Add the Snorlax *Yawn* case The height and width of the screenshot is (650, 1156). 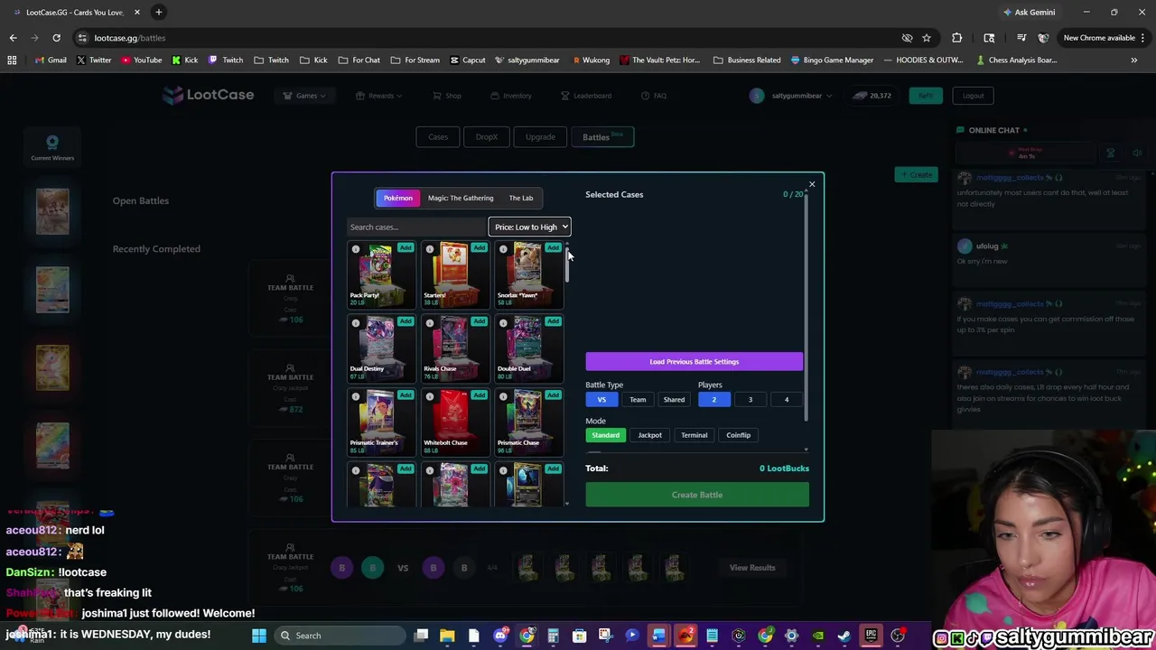coord(553,247)
